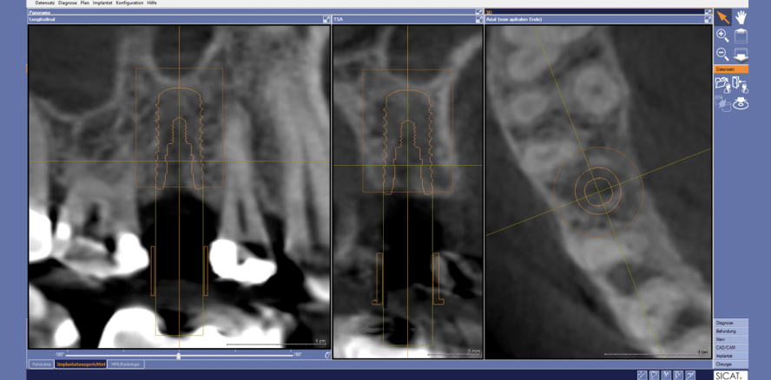Image resolution: width=771 pixels, height=380 pixels.
Task: Click the zoom in magnifier icon
Action: tap(722, 35)
